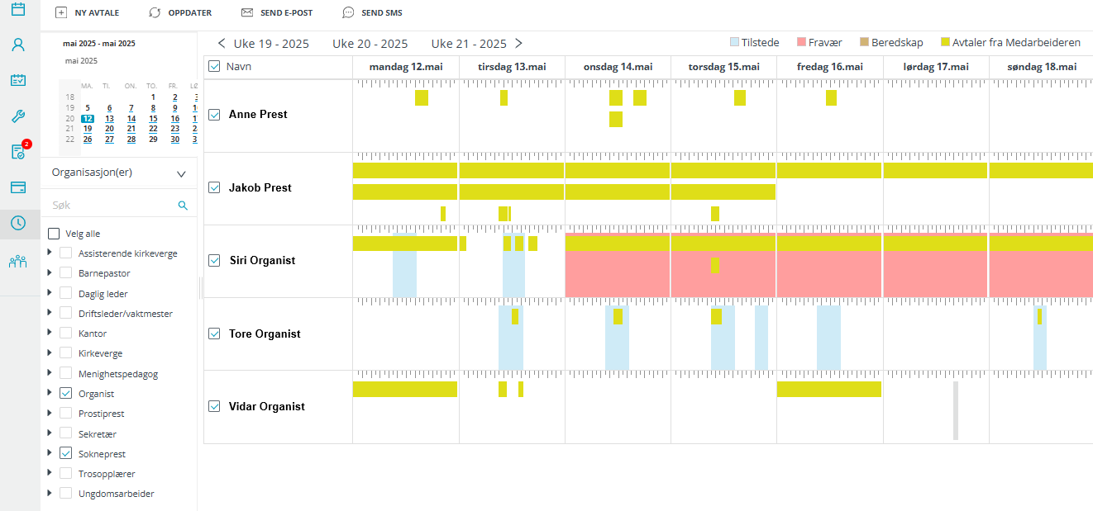Switch to the Uke 19 - 2025 tab
1093x511 pixels.
[x=271, y=44]
